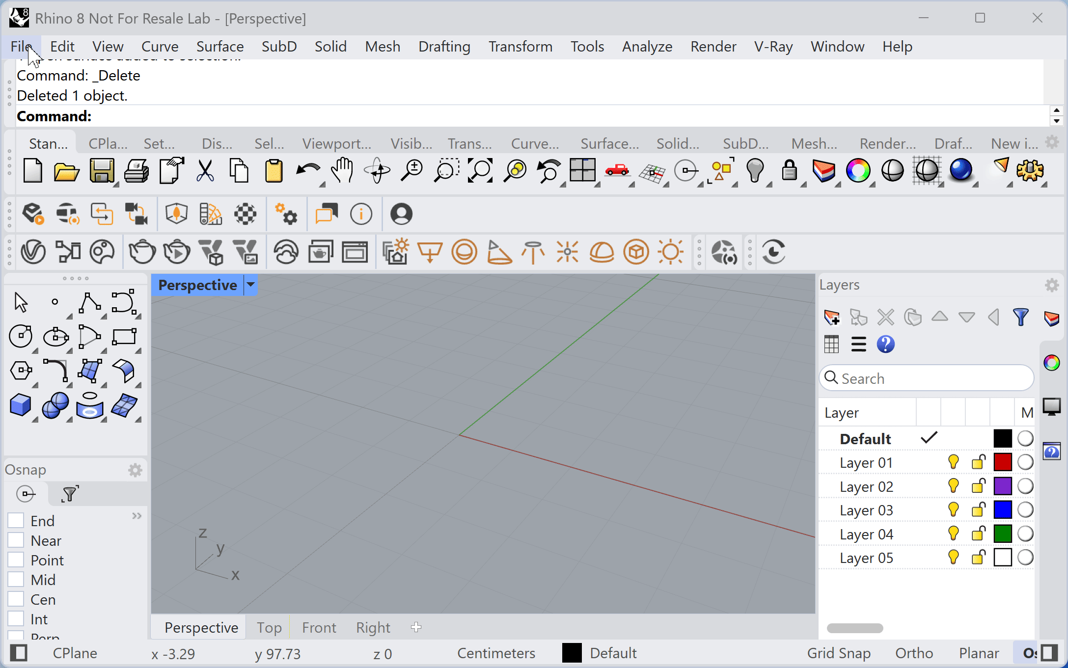Image resolution: width=1068 pixels, height=668 pixels.
Task: Click the V-Ray teapot render icon
Action: 142,252
